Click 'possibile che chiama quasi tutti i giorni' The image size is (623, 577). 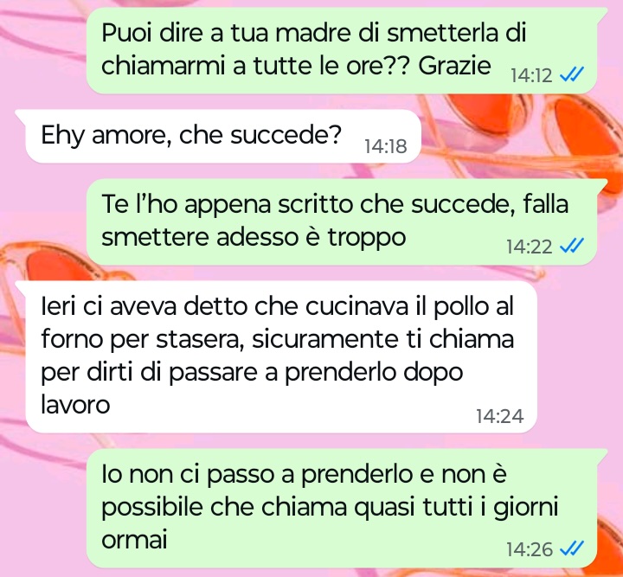pyautogui.click(x=330, y=507)
